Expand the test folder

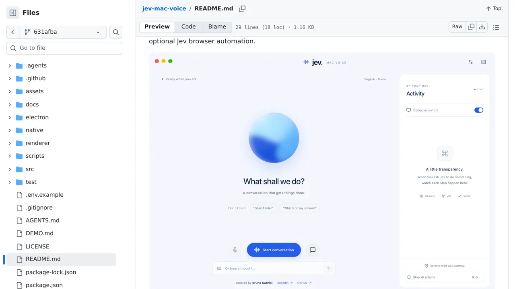[x=10, y=182]
